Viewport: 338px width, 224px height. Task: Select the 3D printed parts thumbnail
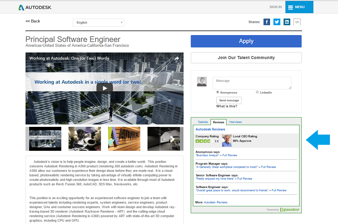pyautogui.click(x=84, y=139)
